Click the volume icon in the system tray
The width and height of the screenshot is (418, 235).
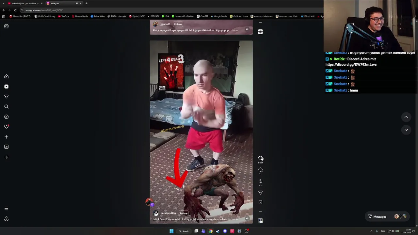point(393,231)
